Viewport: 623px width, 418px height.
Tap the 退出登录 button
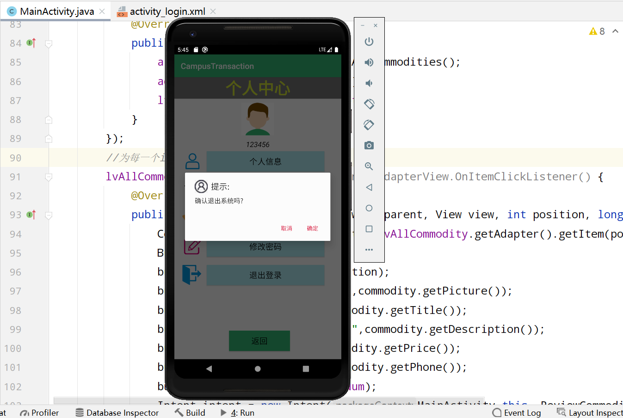click(x=265, y=275)
